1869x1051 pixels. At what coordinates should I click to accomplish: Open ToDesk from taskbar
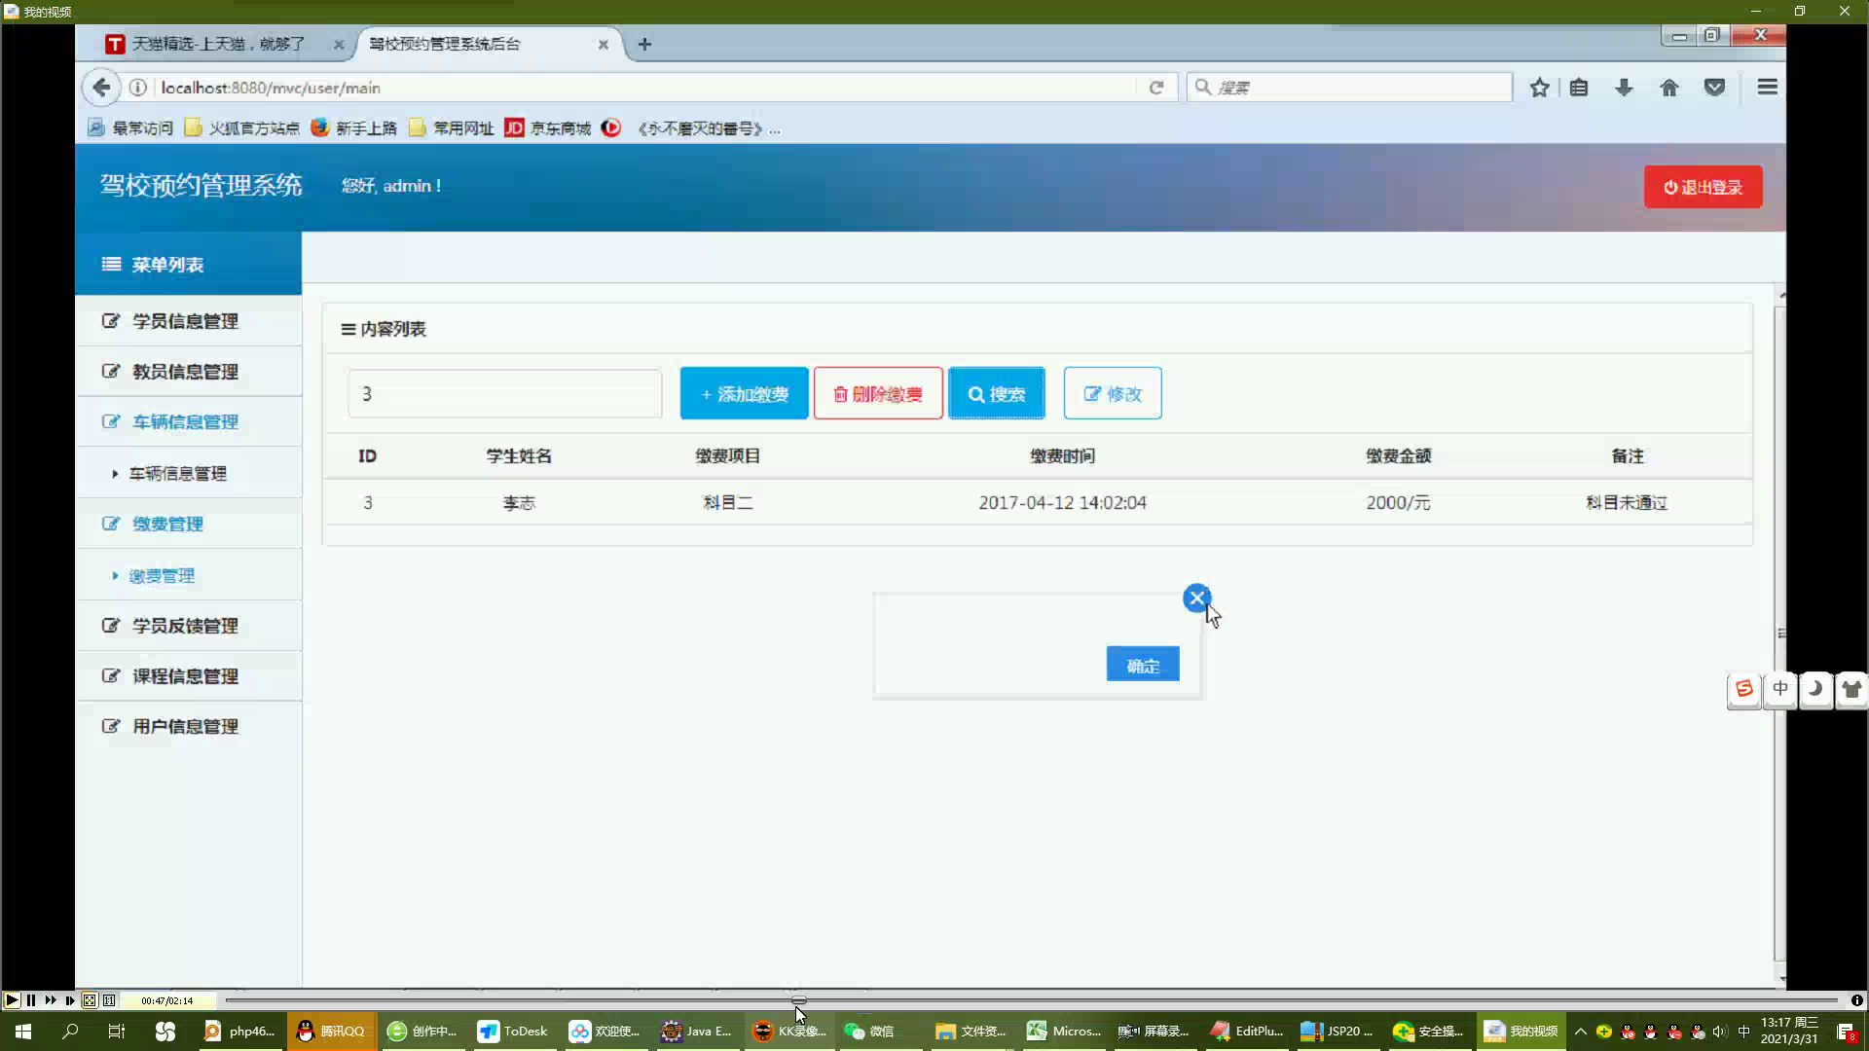tap(515, 1032)
